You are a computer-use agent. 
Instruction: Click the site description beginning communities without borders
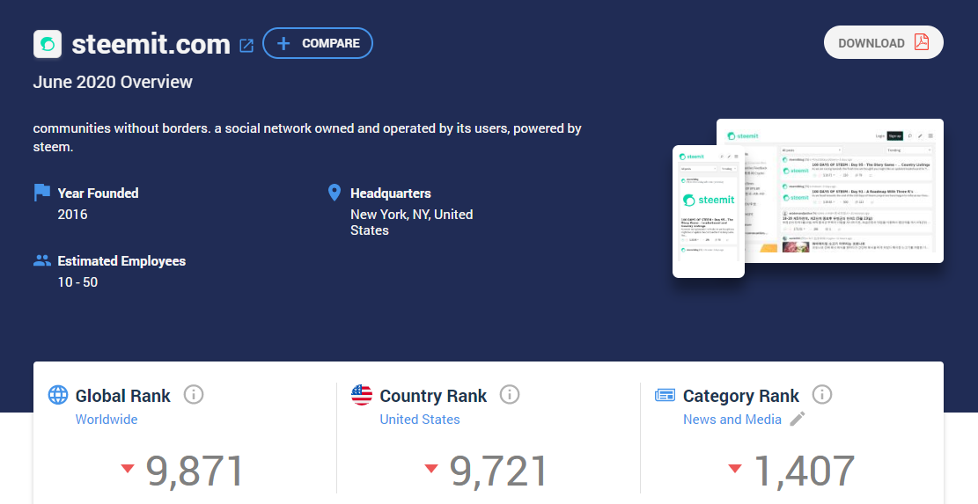307,137
